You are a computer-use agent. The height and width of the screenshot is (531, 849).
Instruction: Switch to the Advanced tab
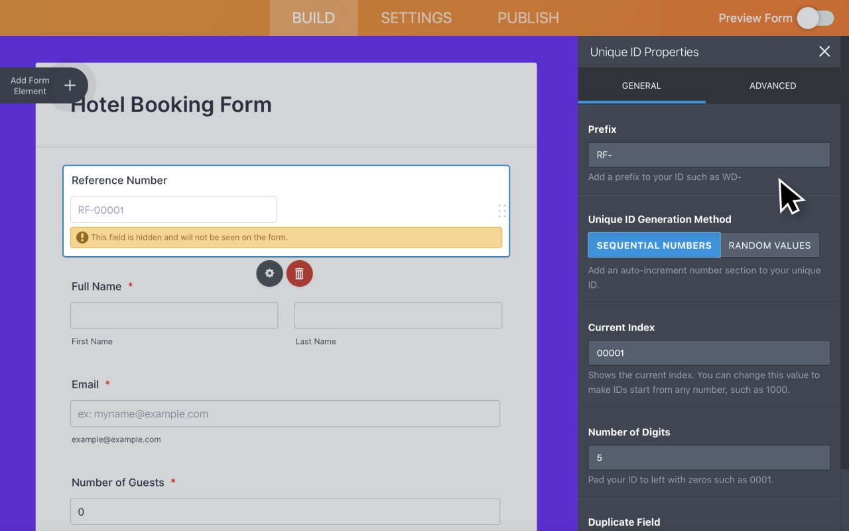[x=773, y=86]
